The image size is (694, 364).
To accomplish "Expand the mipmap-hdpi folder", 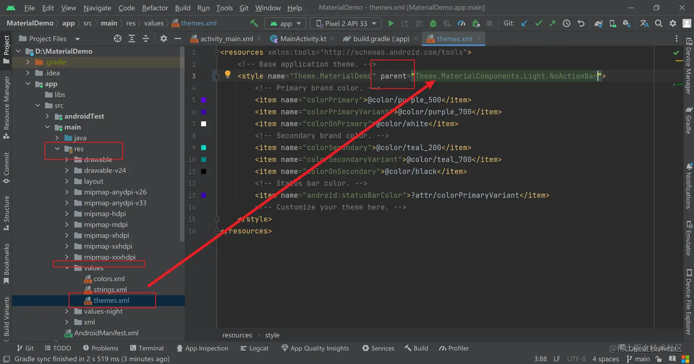I will pos(67,214).
